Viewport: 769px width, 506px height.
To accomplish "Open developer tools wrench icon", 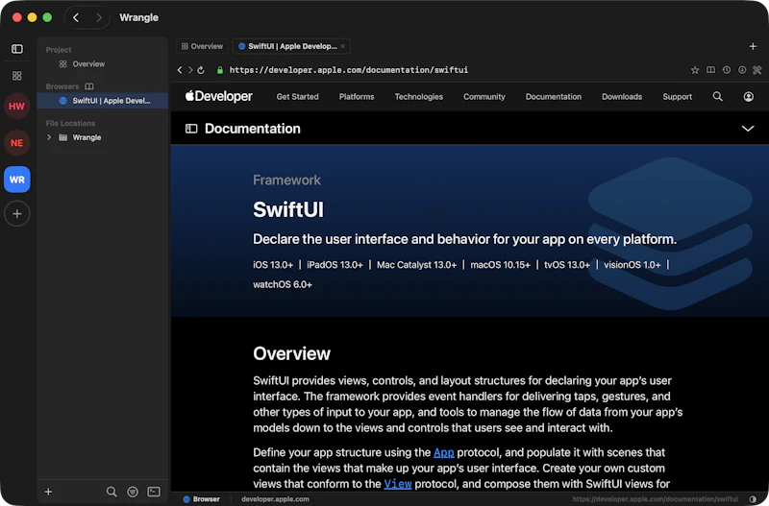I will (x=757, y=70).
